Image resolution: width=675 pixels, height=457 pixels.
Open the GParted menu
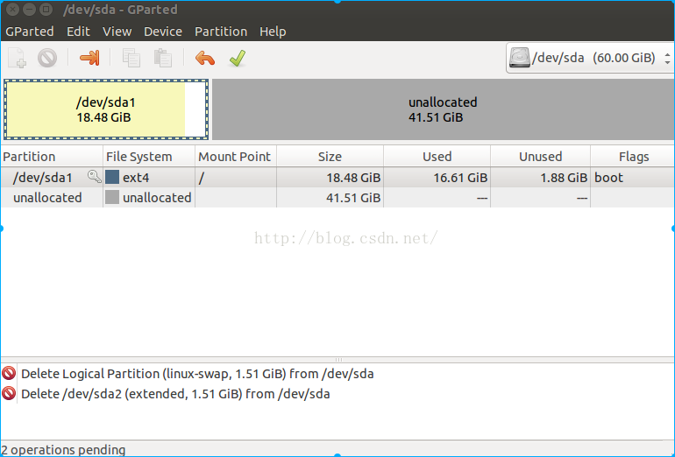coord(30,32)
